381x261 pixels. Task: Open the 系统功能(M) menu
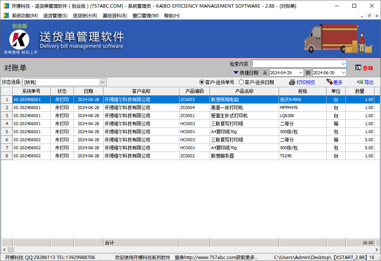(25, 16)
